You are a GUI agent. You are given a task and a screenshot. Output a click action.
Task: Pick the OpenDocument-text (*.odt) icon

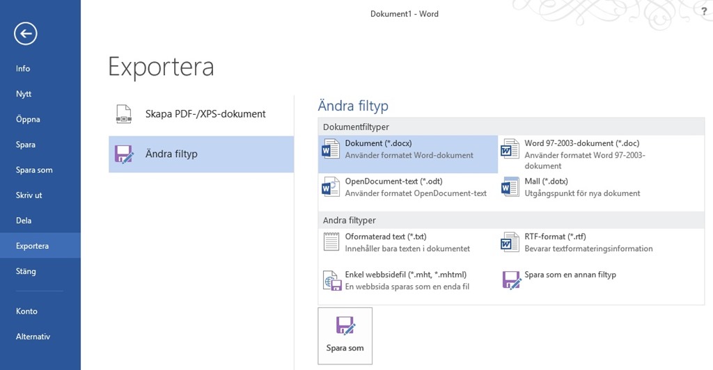tap(329, 187)
